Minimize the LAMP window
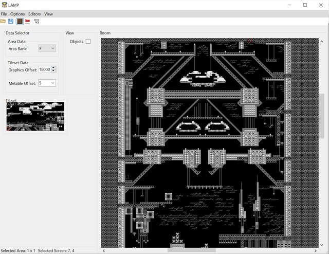Image resolution: width=329 pixels, height=254 pixels. point(289,5)
